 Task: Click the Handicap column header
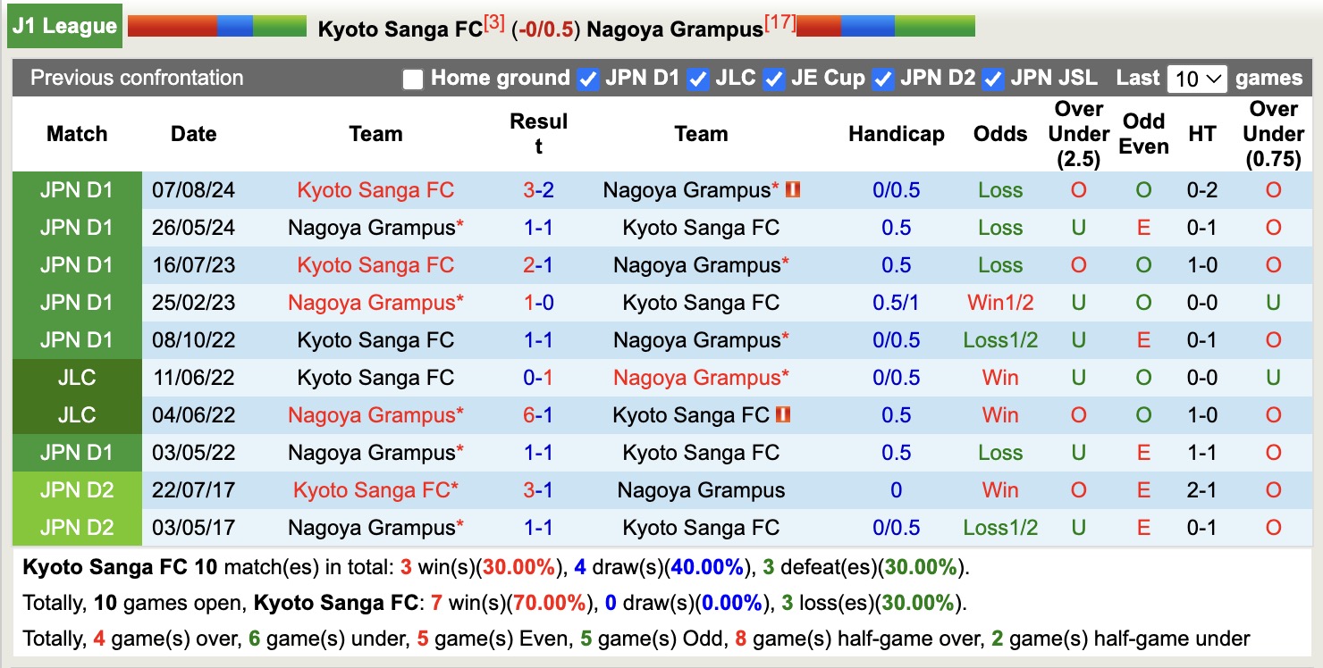pos(895,133)
